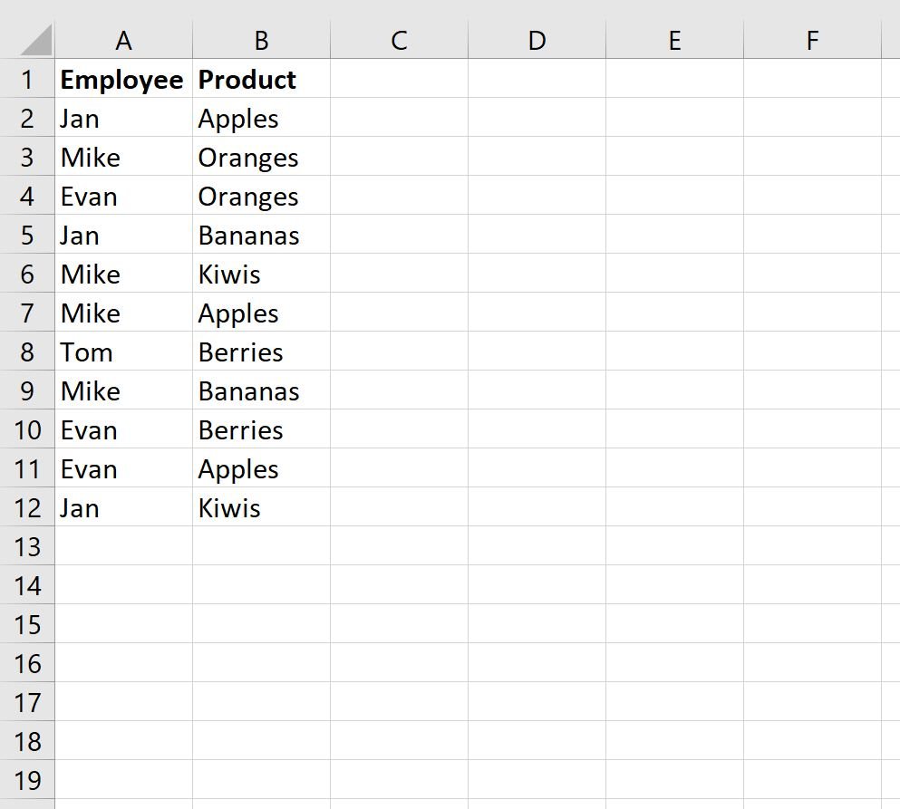Select row 1 header
This screenshot has width=900, height=809.
(27, 79)
